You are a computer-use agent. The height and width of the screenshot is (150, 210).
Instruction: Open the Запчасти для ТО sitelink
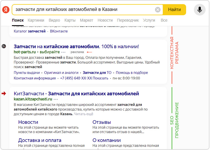(97, 73)
